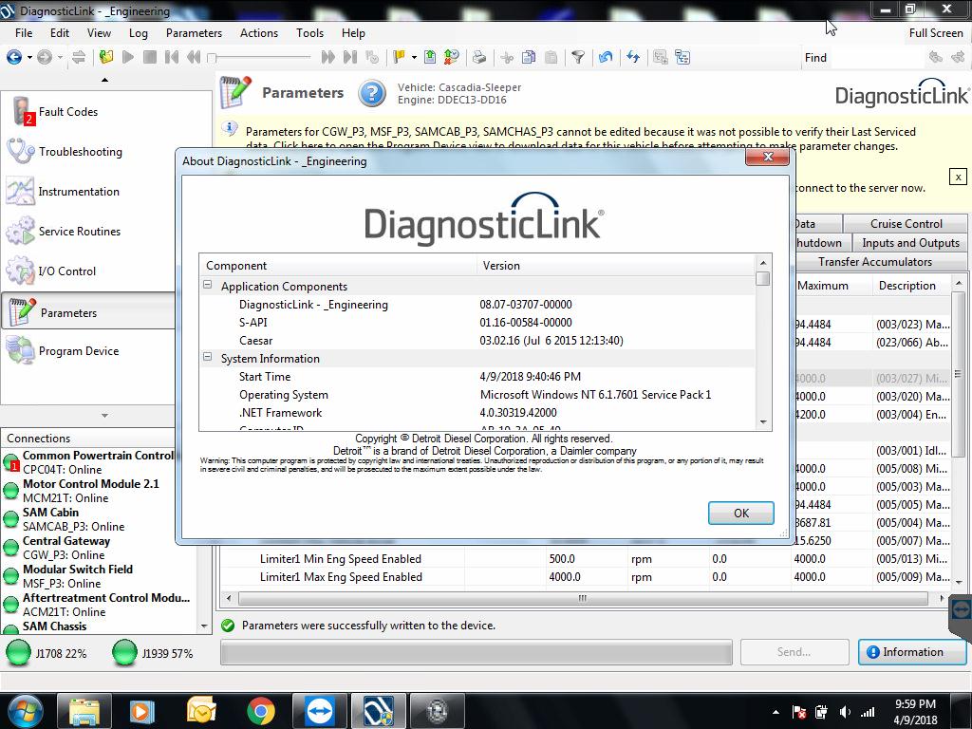The height and width of the screenshot is (729, 972).
Task: Click the Information button
Action: pos(912,652)
